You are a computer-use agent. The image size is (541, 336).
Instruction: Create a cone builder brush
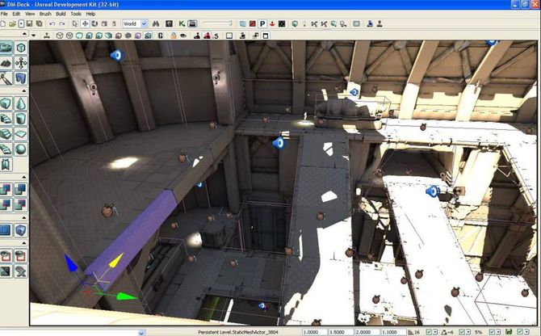(x=21, y=103)
